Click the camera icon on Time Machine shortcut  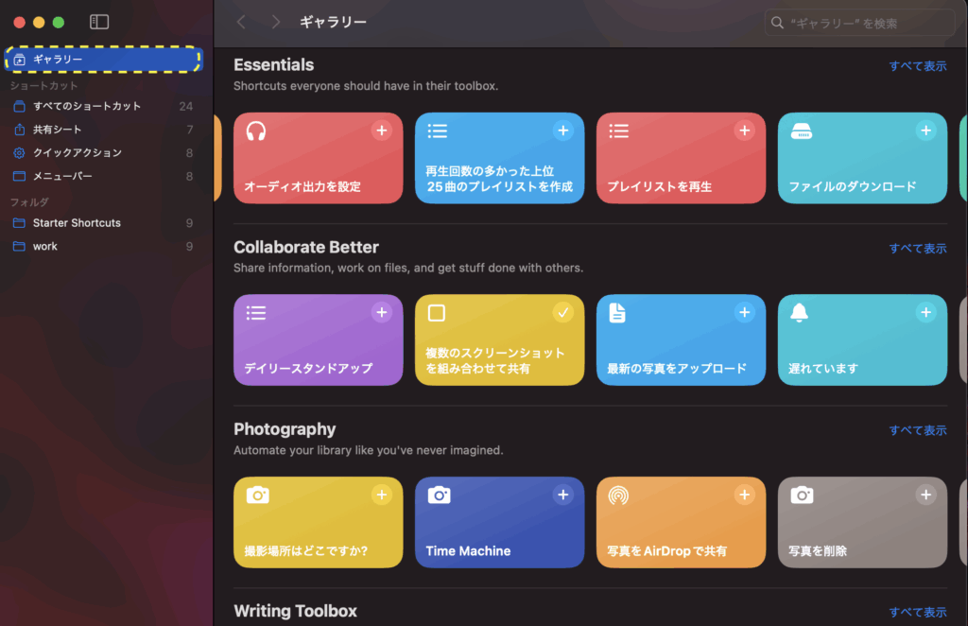[x=438, y=495]
